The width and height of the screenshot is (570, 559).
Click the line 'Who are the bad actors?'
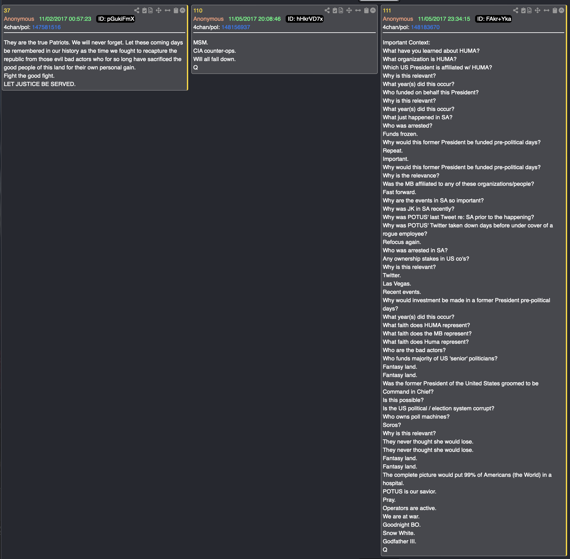pos(414,350)
